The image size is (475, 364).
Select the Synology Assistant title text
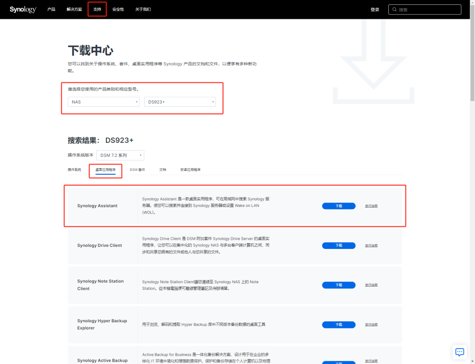point(97,205)
